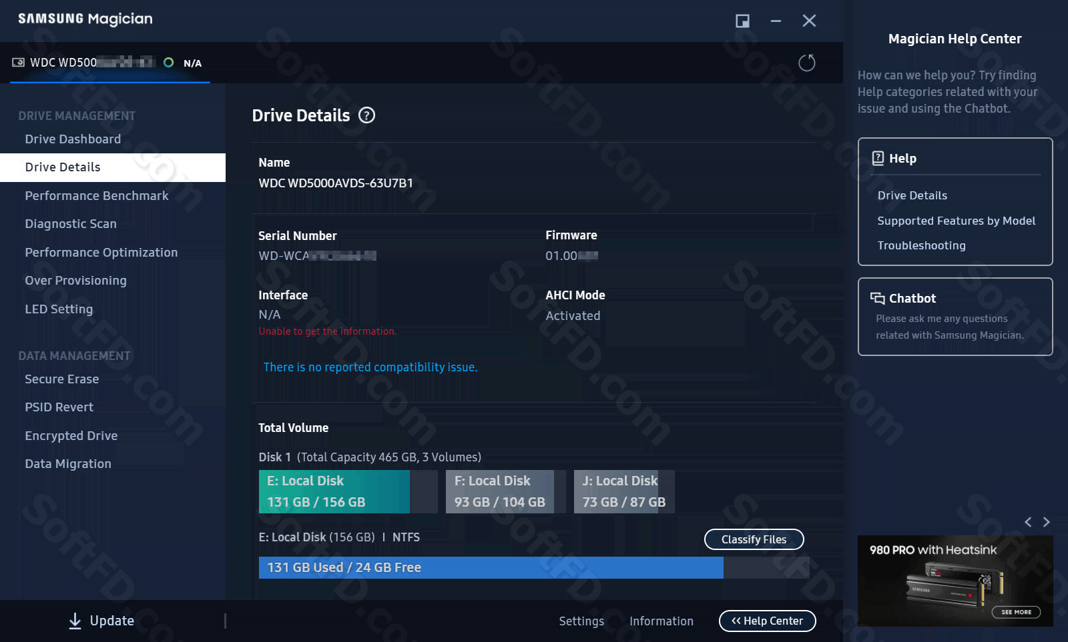Click the 980 PRO with Heatsink banner
The image size is (1068, 642).
955,581
